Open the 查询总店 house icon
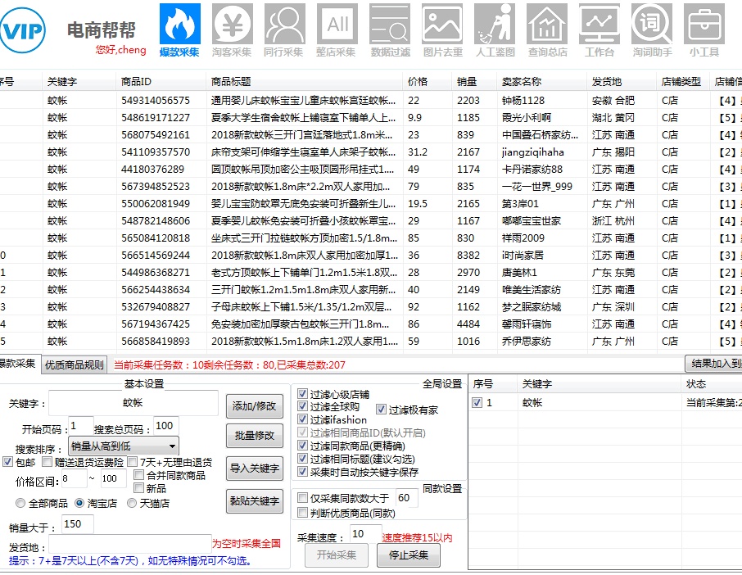This screenshot has width=742, height=575. coord(547,24)
